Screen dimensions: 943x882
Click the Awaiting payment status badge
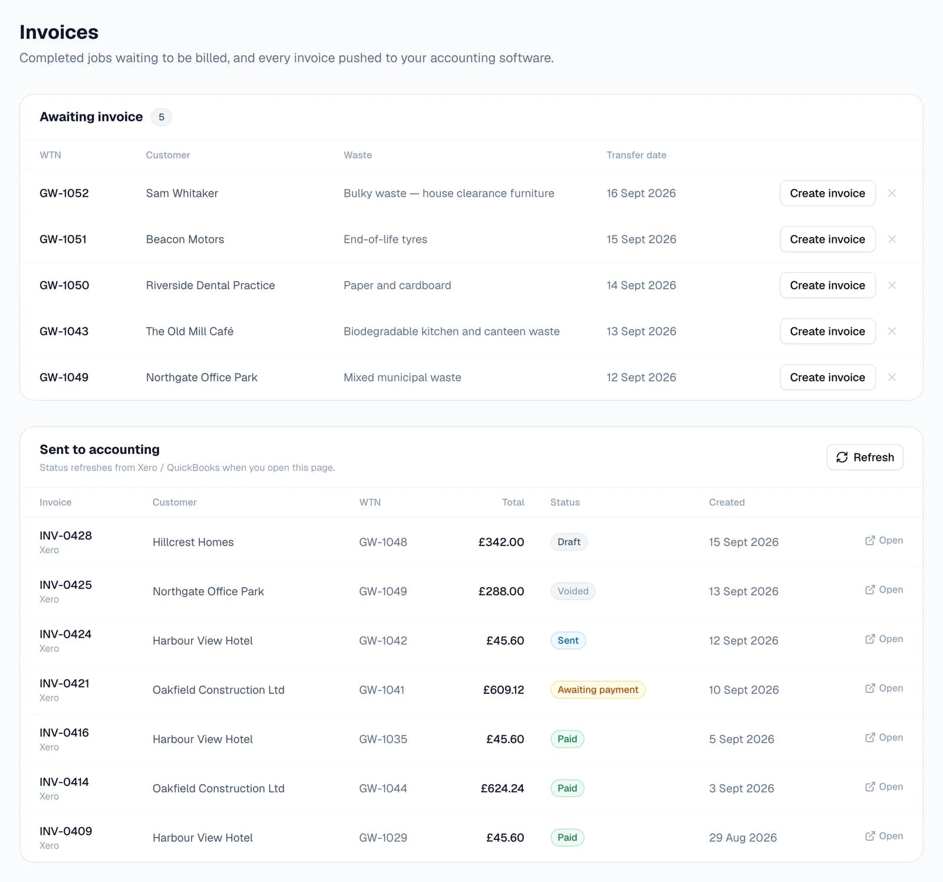tap(598, 690)
